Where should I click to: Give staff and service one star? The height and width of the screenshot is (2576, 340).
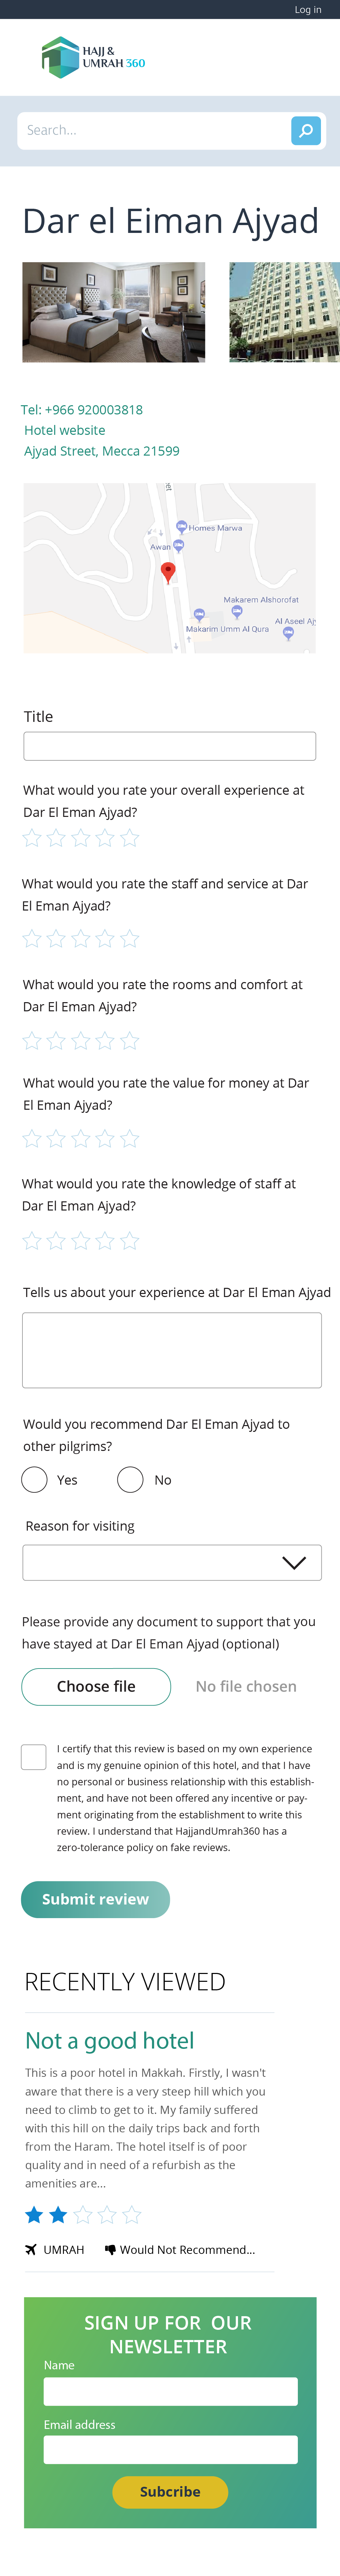[32, 938]
